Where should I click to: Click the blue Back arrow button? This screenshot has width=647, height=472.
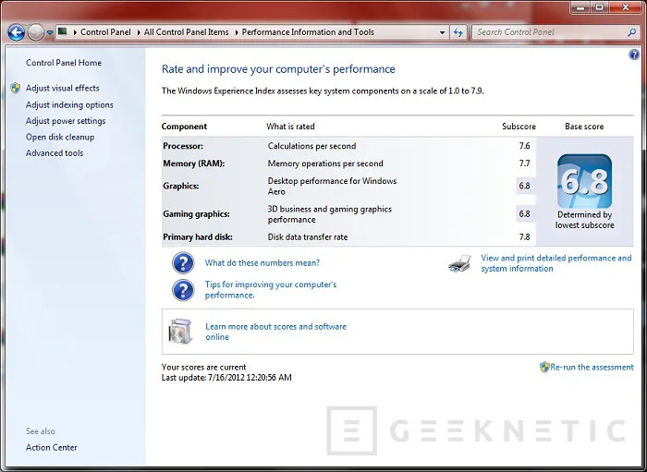[x=17, y=32]
